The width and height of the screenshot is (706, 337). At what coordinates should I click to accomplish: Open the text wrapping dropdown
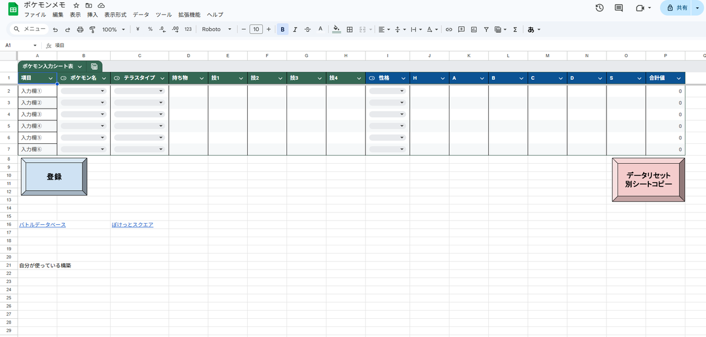[x=415, y=29]
